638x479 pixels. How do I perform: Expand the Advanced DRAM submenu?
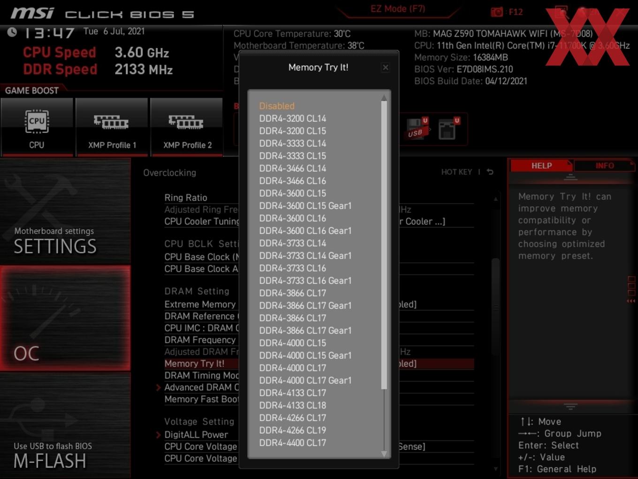[x=201, y=387]
